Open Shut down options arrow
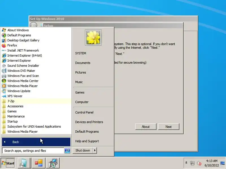The height and width of the screenshot is (169, 226). coord(95,150)
